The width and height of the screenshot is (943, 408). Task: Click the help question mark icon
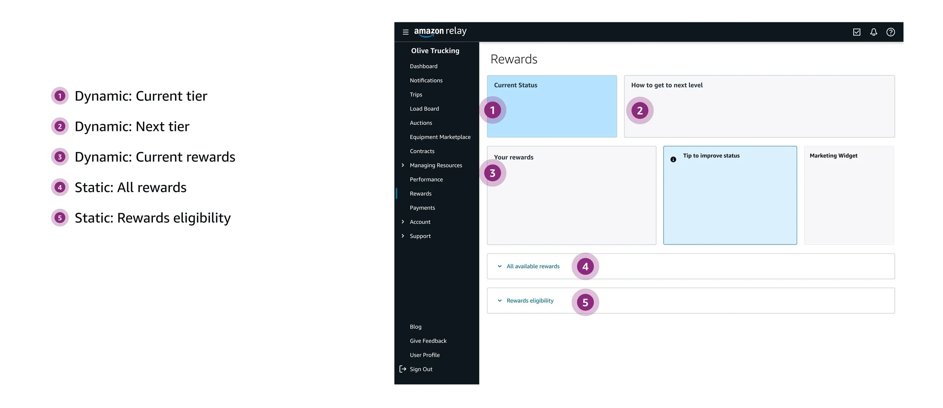891,32
